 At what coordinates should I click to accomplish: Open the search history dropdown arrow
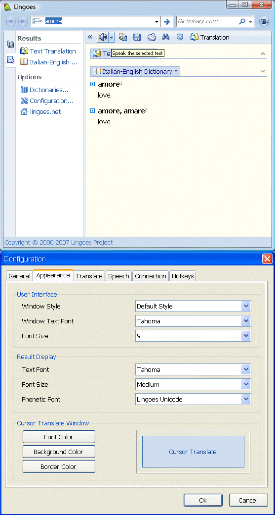[157, 22]
